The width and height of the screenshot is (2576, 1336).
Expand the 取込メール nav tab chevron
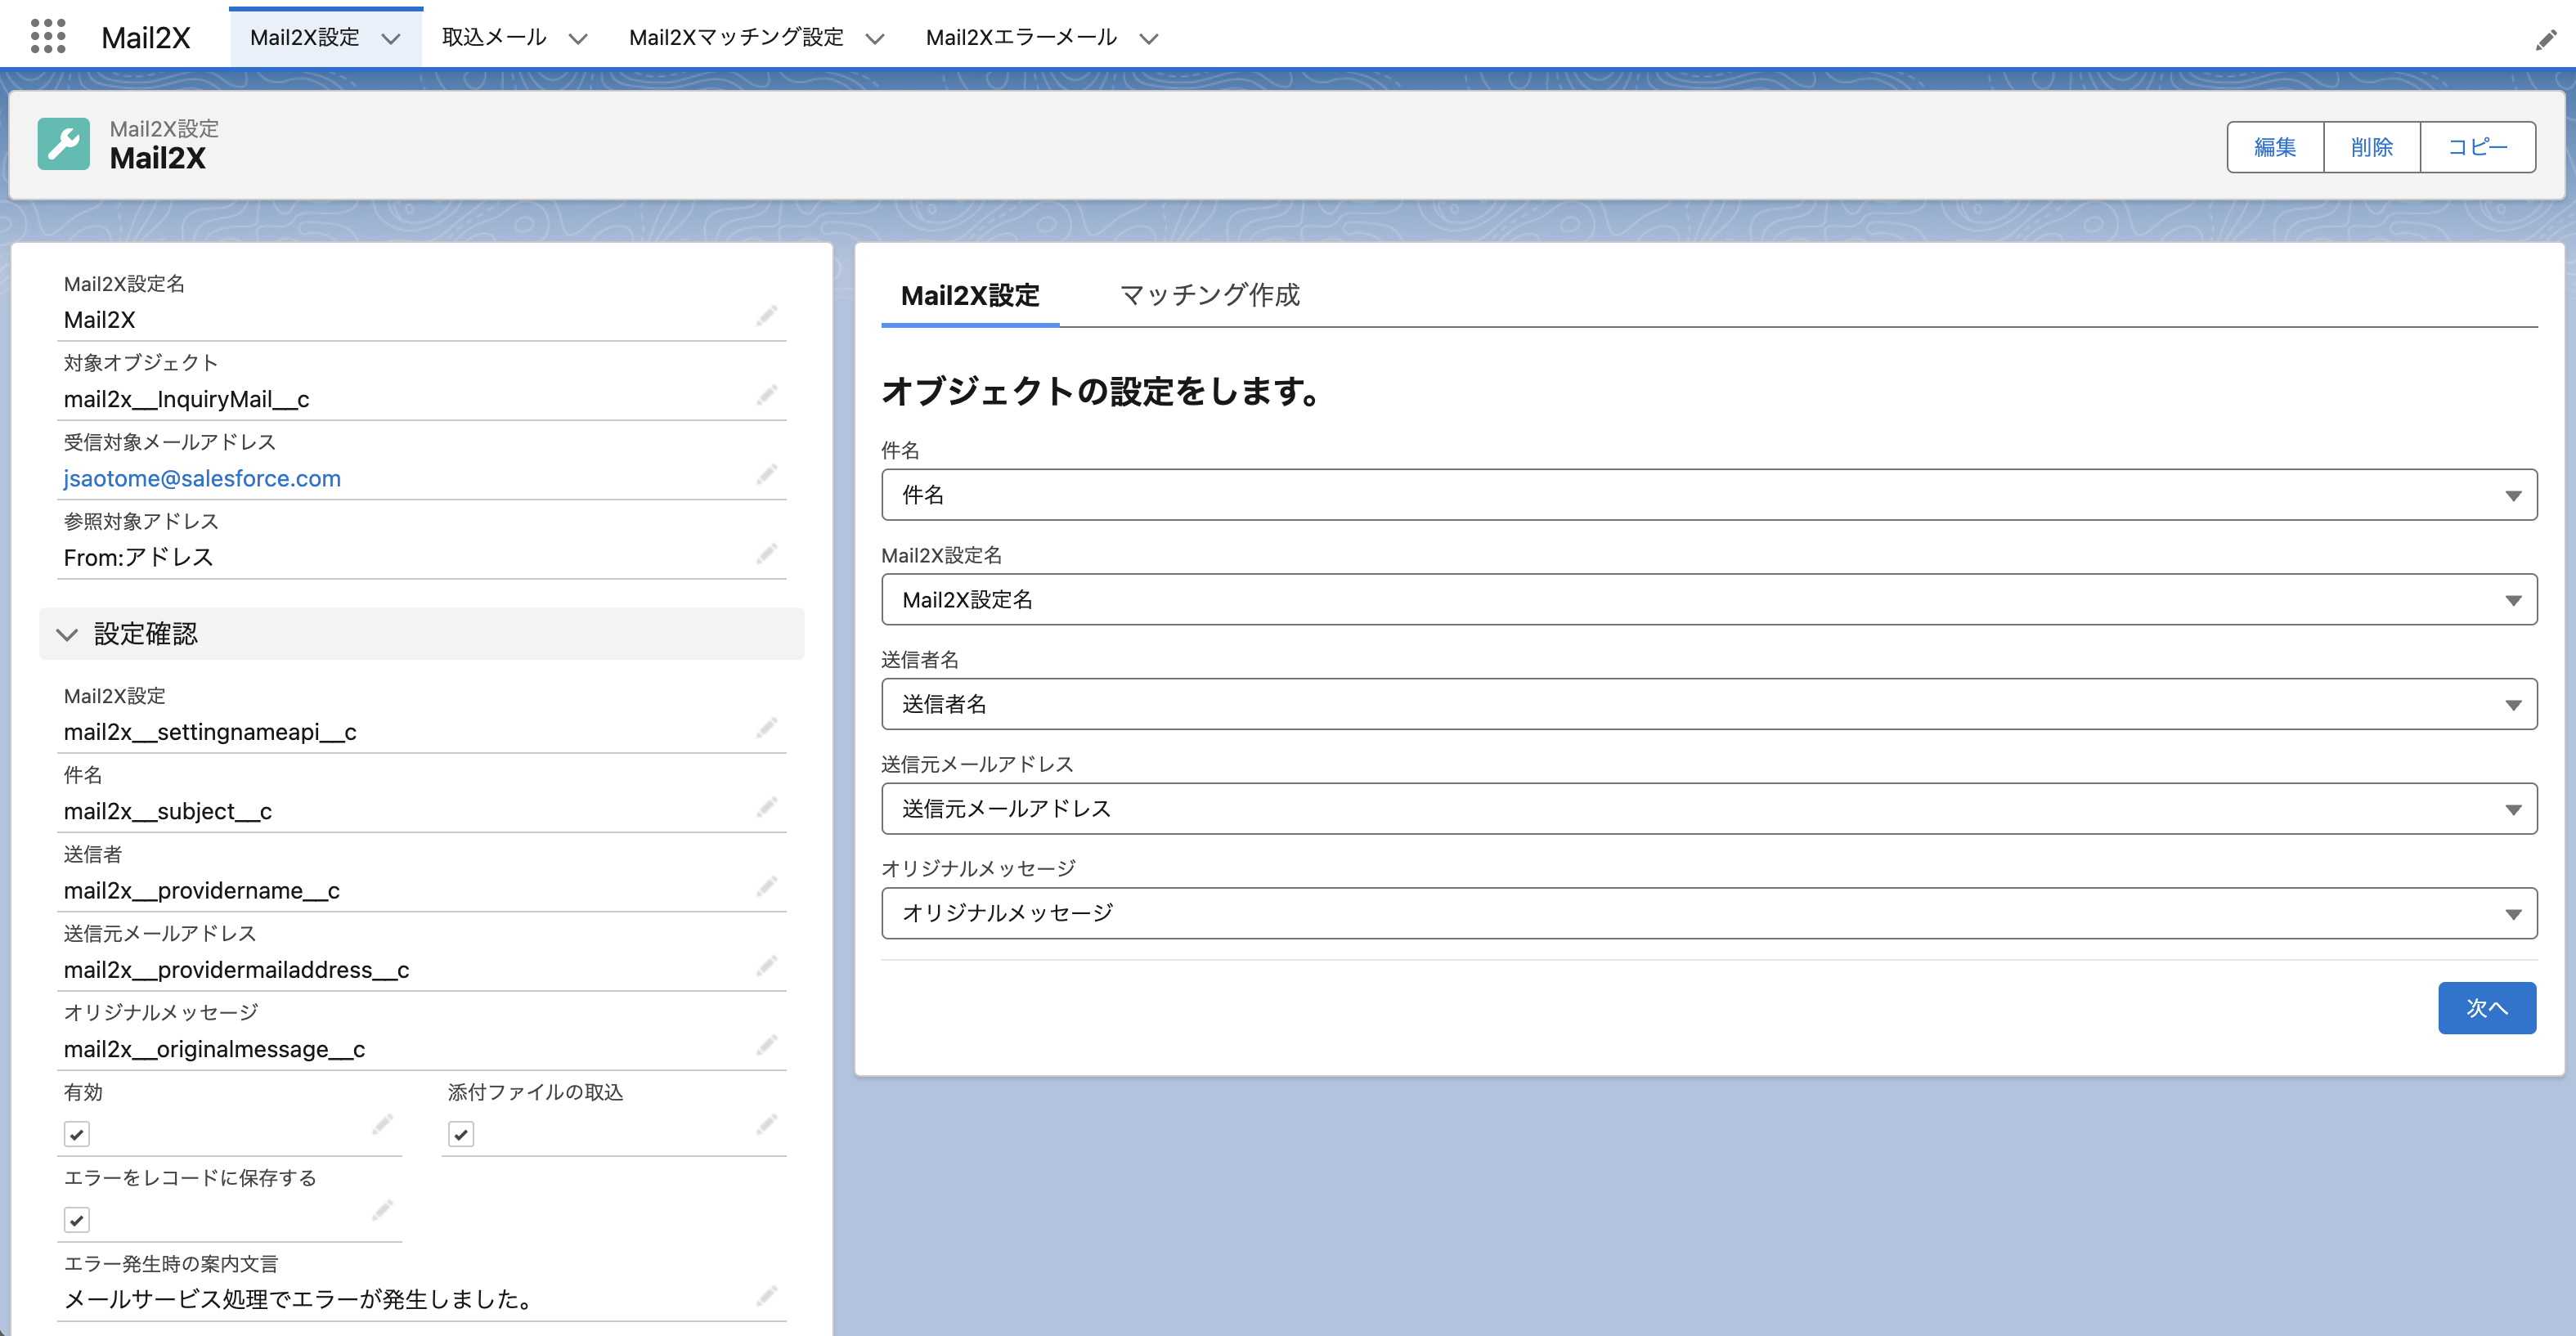click(578, 39)
